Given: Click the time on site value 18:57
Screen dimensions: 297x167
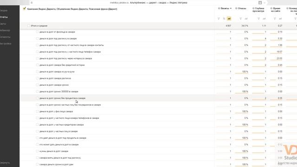Looking at the screenshot, I should [x=279, y=51].
